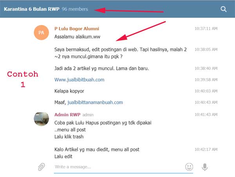Click the 10:42:17 AM timestamp

(206, 150)
